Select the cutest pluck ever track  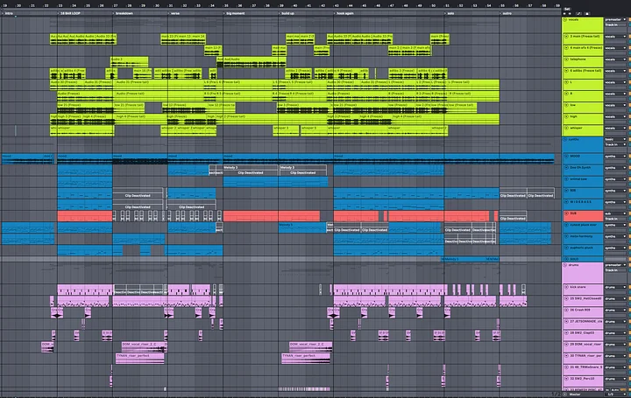(582, 227)
